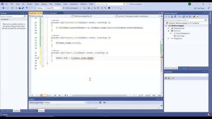The height and width of the screenshot is (119, 212).
Task: Click the Alphabetical sort icon in Properties
Action: [169, 78]
